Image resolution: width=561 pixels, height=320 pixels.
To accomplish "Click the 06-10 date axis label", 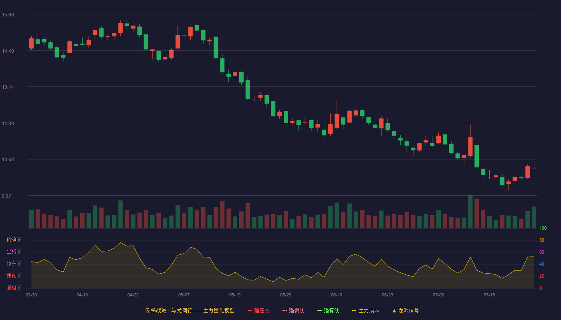I will pos(337,295).
